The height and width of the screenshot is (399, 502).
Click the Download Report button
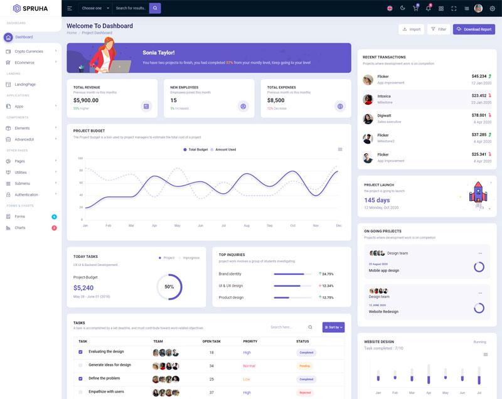pos(474,29)
